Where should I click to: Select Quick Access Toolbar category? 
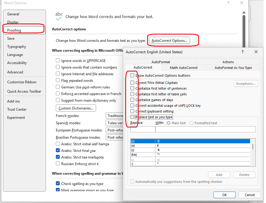pyautogui.click(x=24, y=91)
